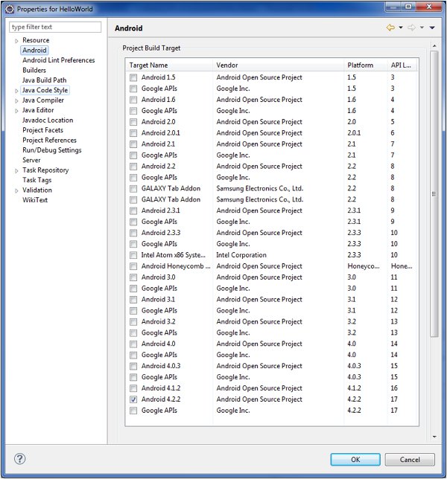
Task: Open the forward history dropdown arrow
Action: (422, 28)
